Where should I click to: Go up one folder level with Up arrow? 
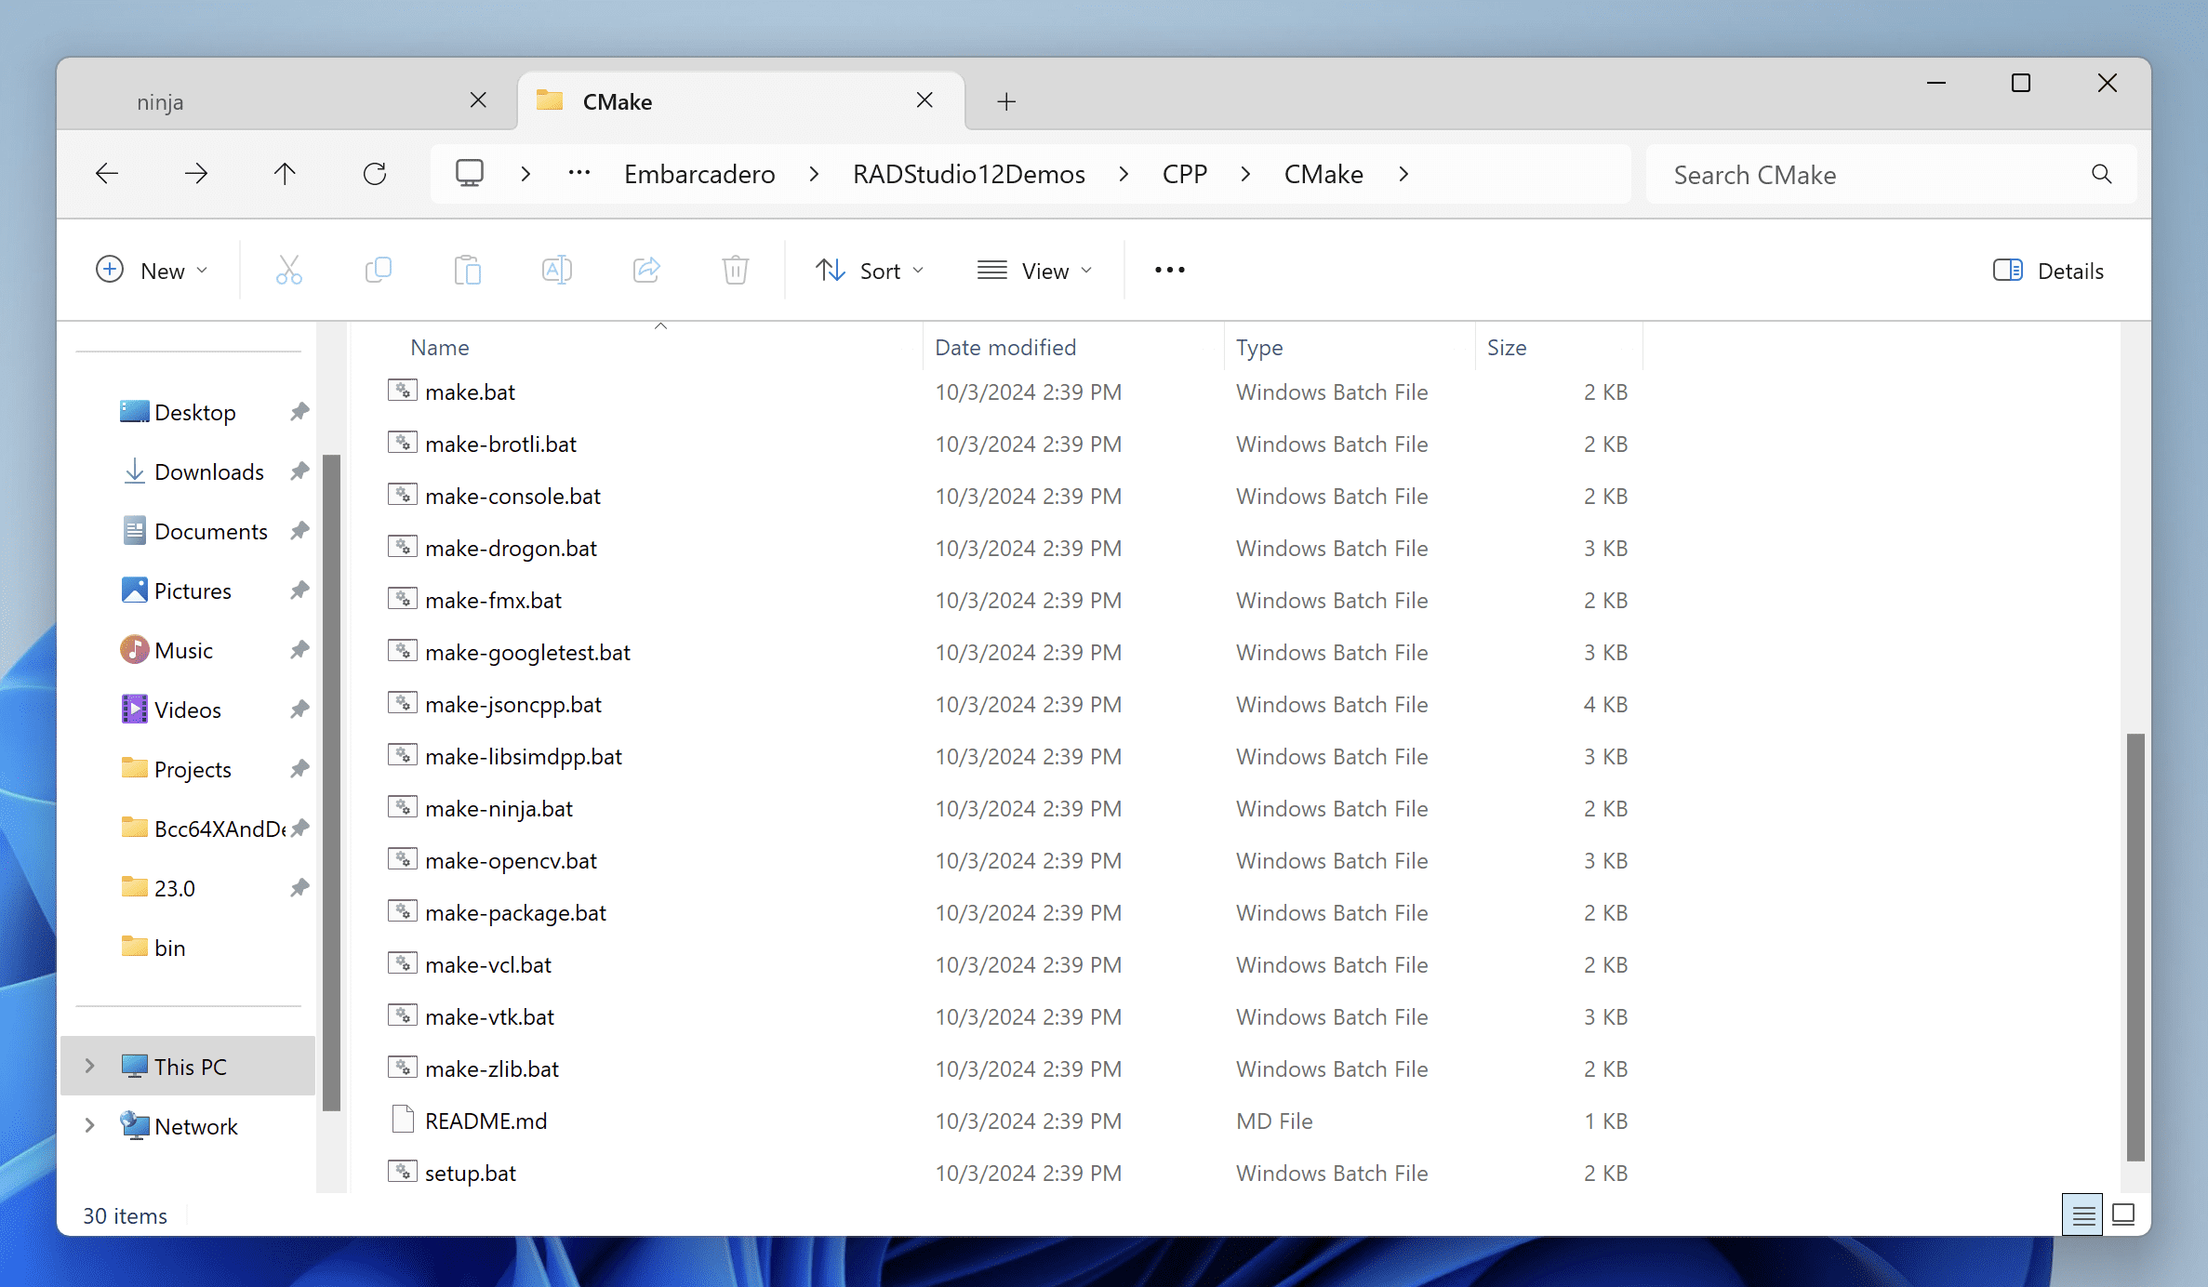click(285, 174)
